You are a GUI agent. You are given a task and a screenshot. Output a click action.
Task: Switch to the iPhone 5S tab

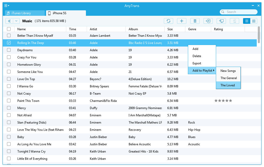pyautogui.click(x=66, y=13)
